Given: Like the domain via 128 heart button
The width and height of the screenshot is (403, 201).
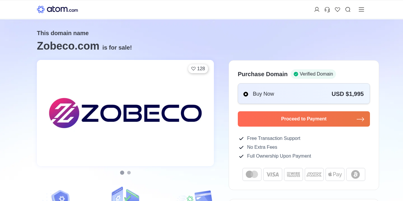Looking at the screenshot, I should click(x=198, y=69).
